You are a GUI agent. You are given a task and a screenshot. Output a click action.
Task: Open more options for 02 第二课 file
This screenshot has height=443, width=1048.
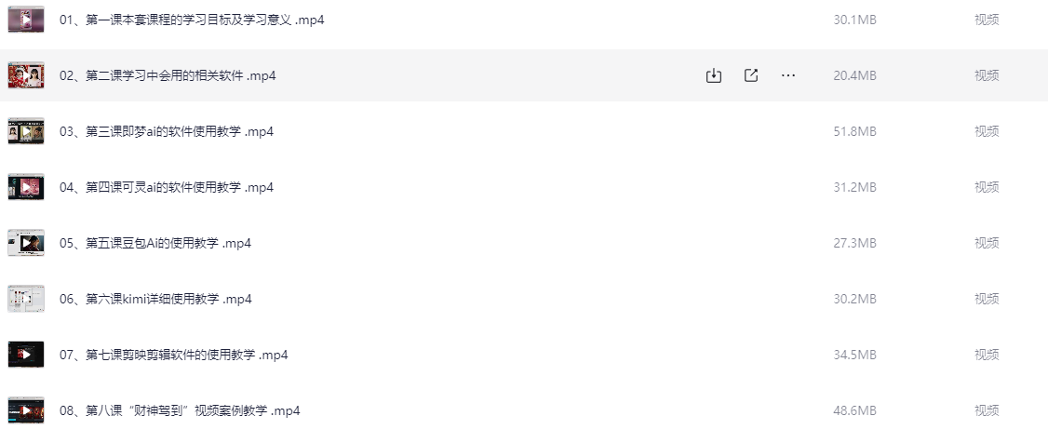click(x=788, y=75)
